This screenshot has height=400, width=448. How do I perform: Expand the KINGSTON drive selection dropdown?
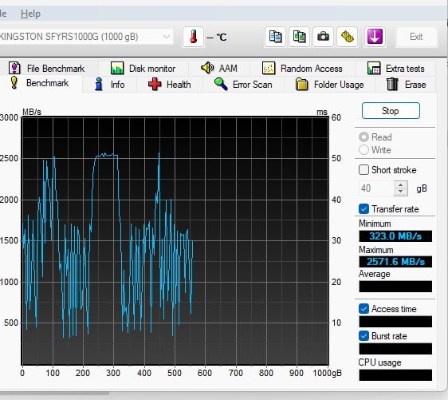(167, 37)
